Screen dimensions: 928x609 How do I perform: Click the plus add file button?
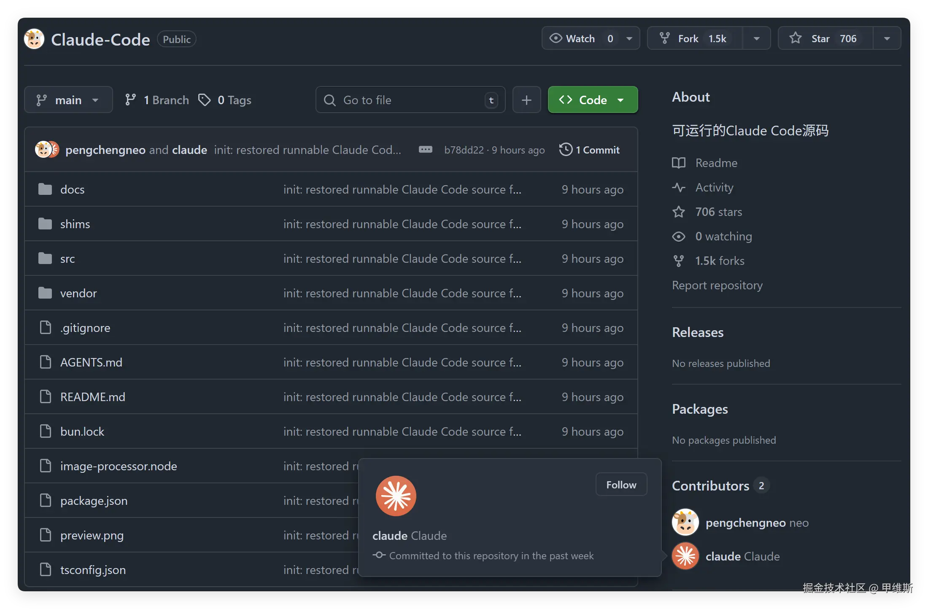[526, 100]
